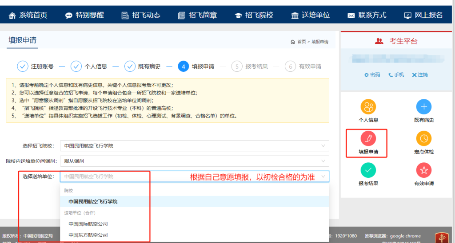
Task: Open 个人信息 orange icon in 考生平台
Action: [368, 107]
